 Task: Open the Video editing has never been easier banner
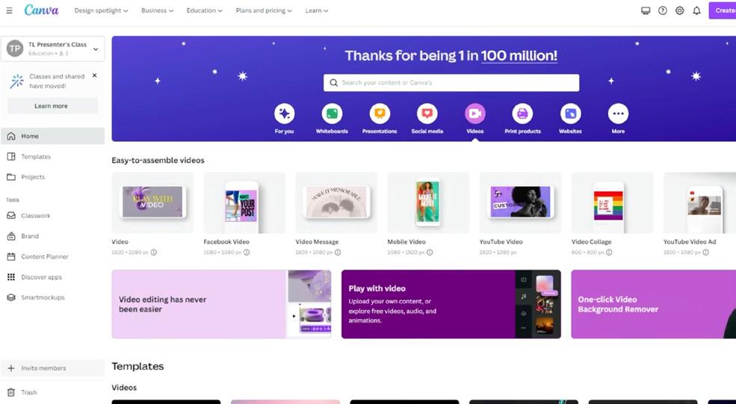pyautogui.click(x=222, y=304)
